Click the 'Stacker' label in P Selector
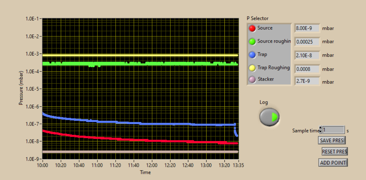Image resolution: width=366 pixels, height=180 pixels. [266, 79]
